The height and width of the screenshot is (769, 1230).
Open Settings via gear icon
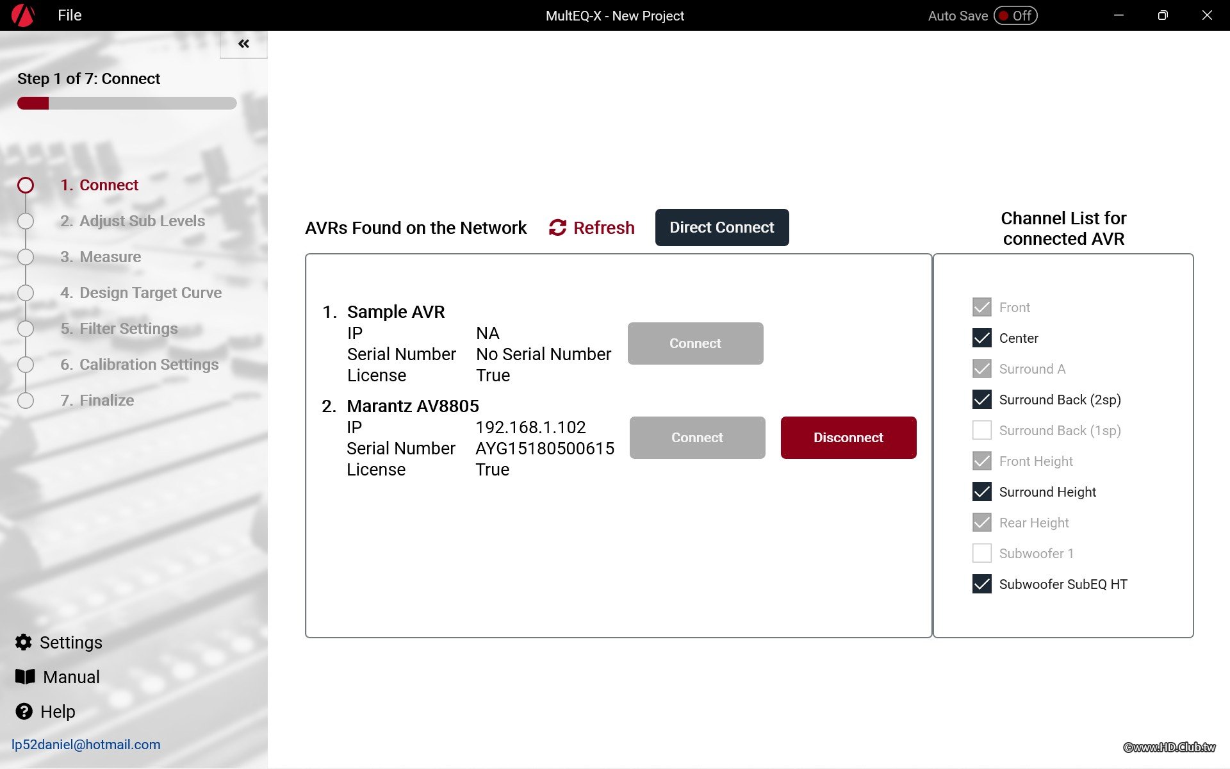click(x=24, y=642)
